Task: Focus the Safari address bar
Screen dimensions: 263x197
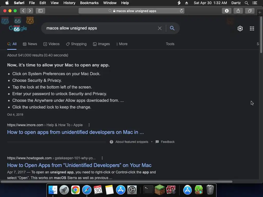Action: pos(131,11)
